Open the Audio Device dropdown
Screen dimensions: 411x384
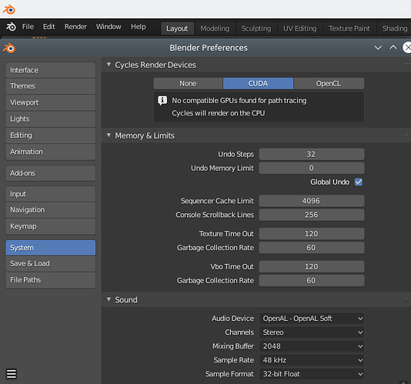(312, 319)
